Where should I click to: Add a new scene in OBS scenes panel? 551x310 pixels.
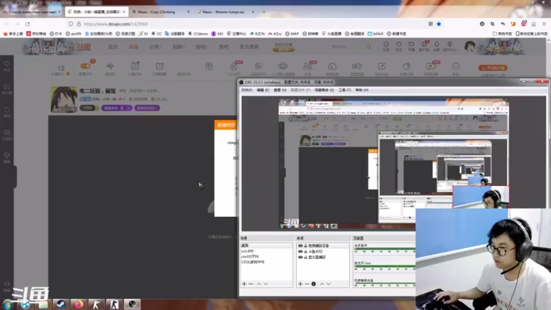(245, 284)
